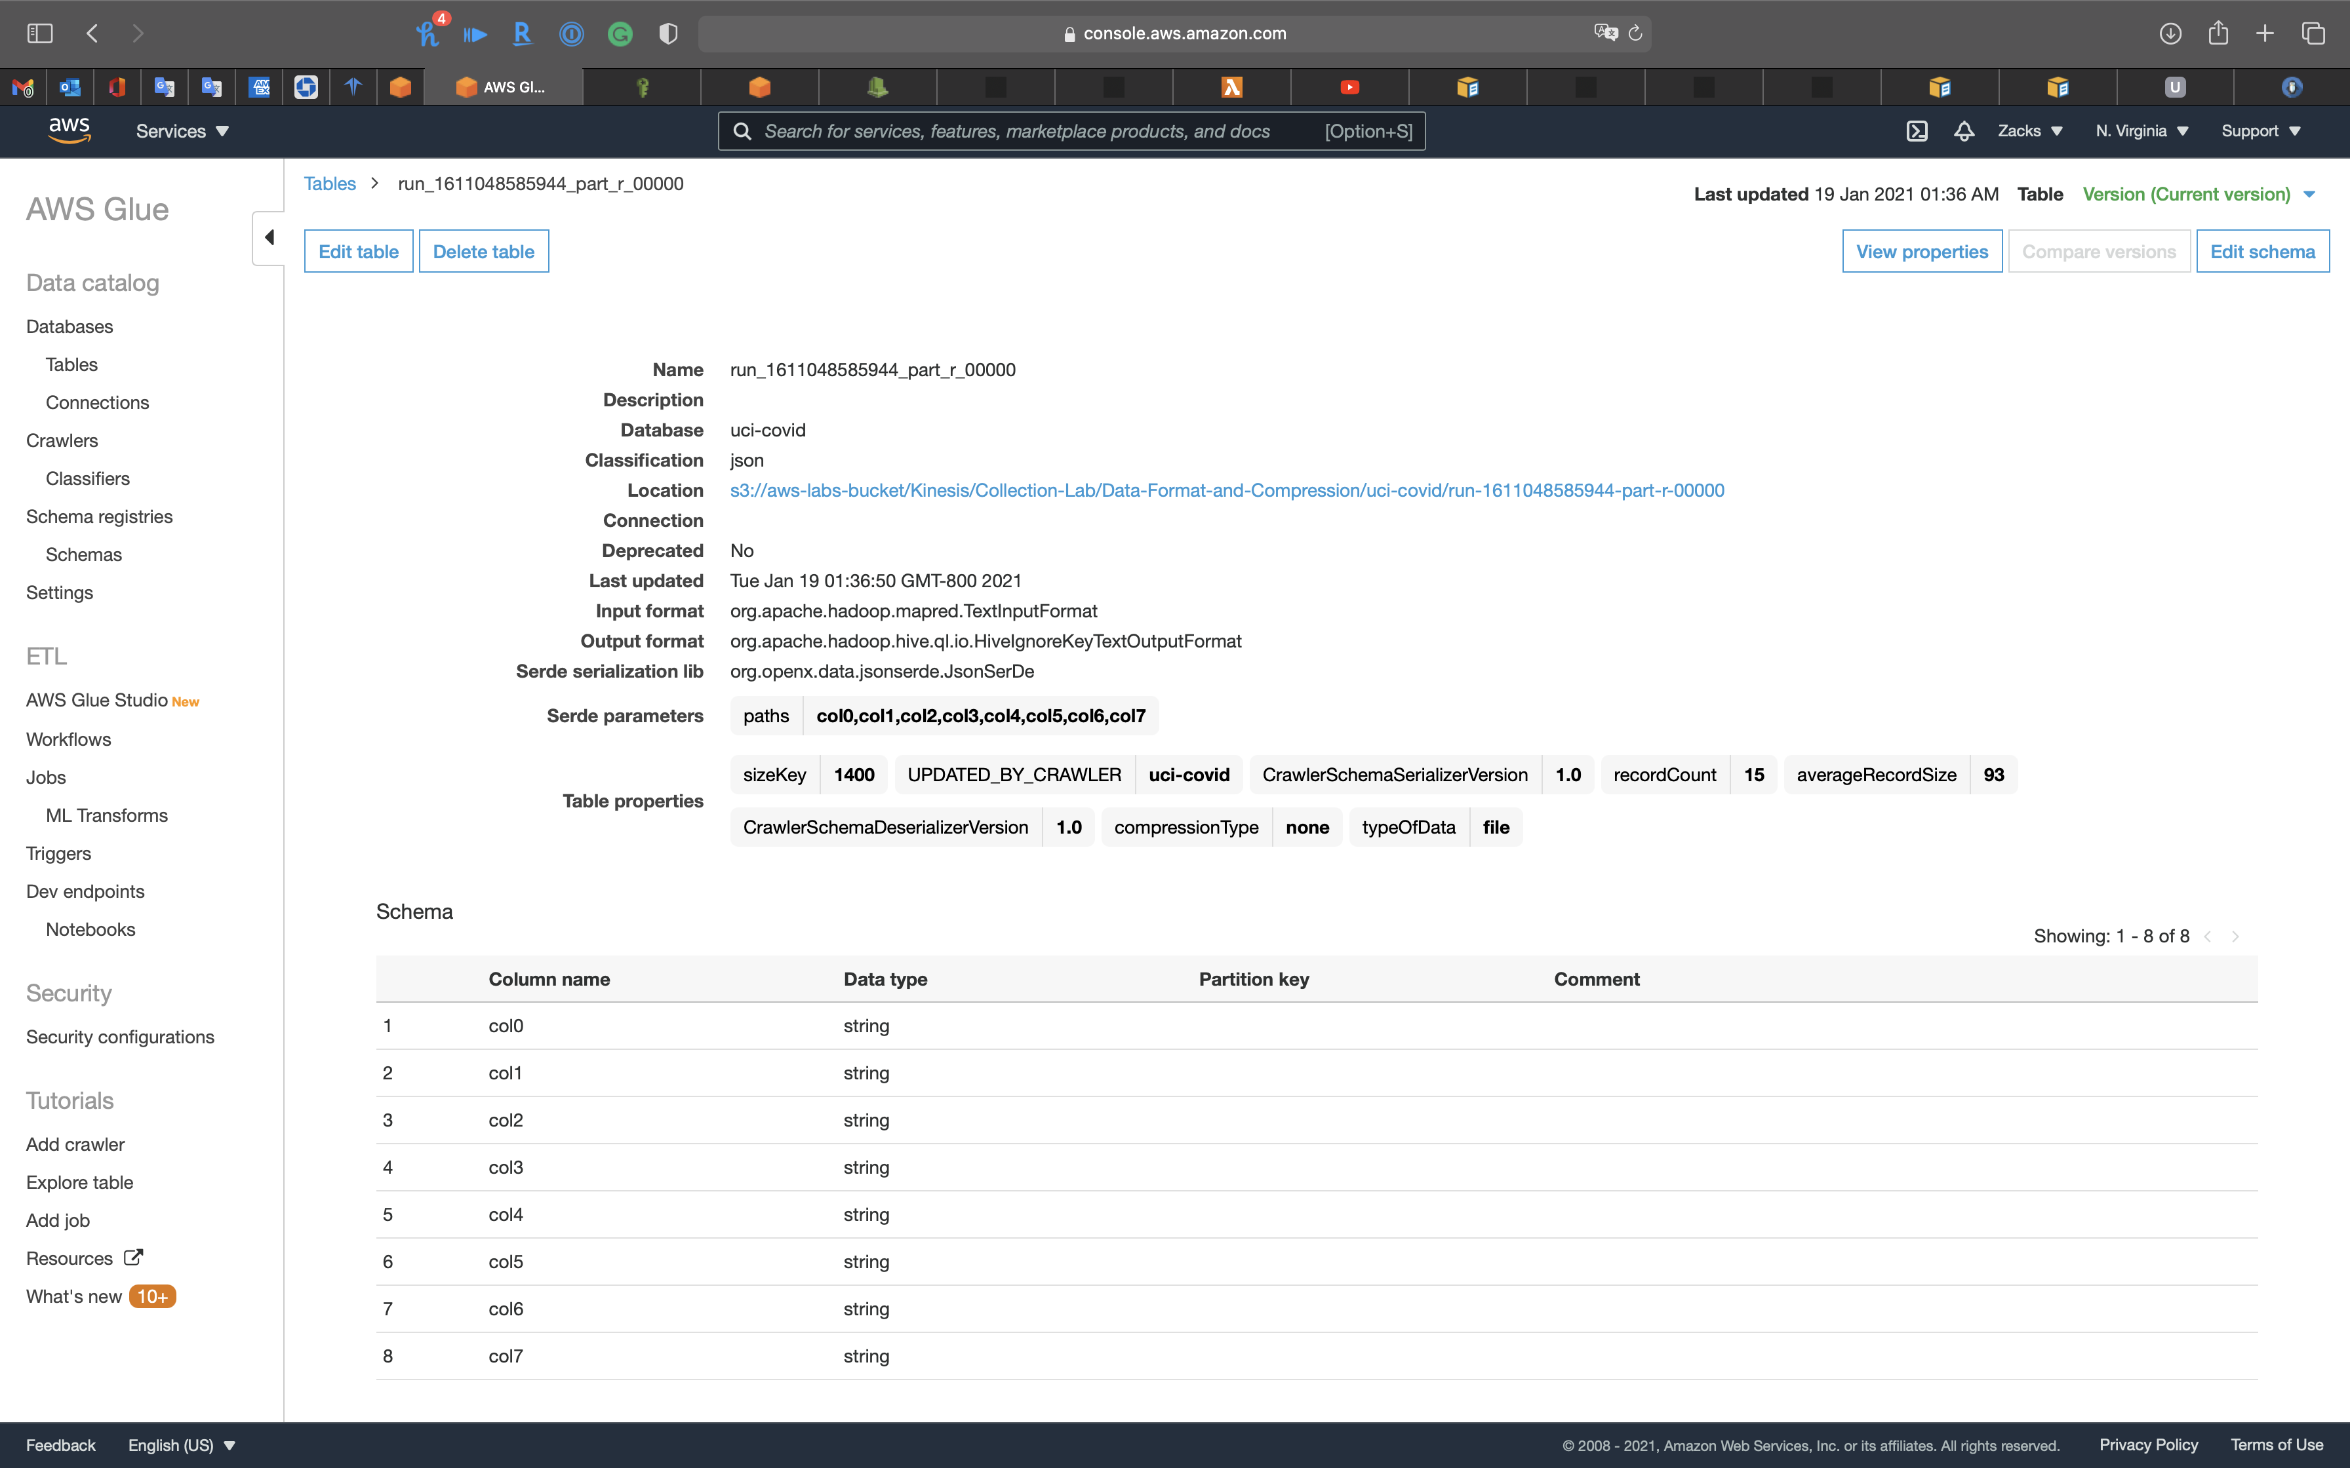Click the notifications bell icon

(1964, 131)
